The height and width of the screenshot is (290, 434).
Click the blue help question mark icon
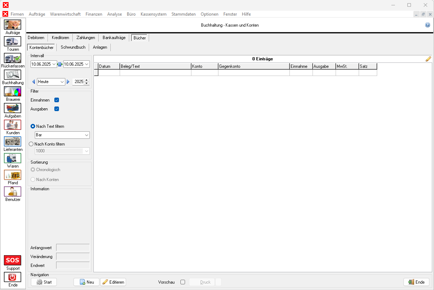click(x=428, y=25)
